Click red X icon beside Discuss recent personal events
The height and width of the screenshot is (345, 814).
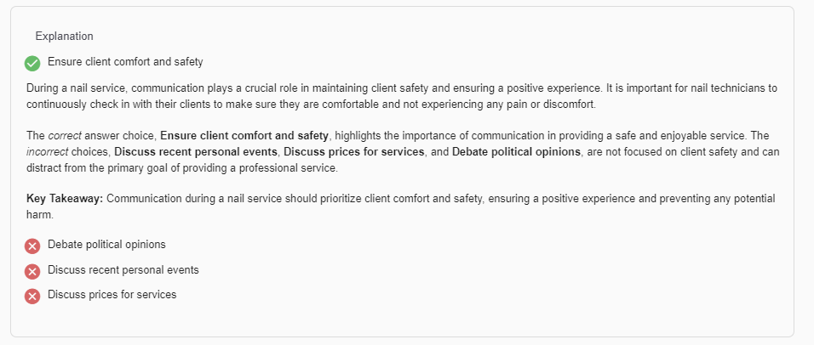click(32, 271)
